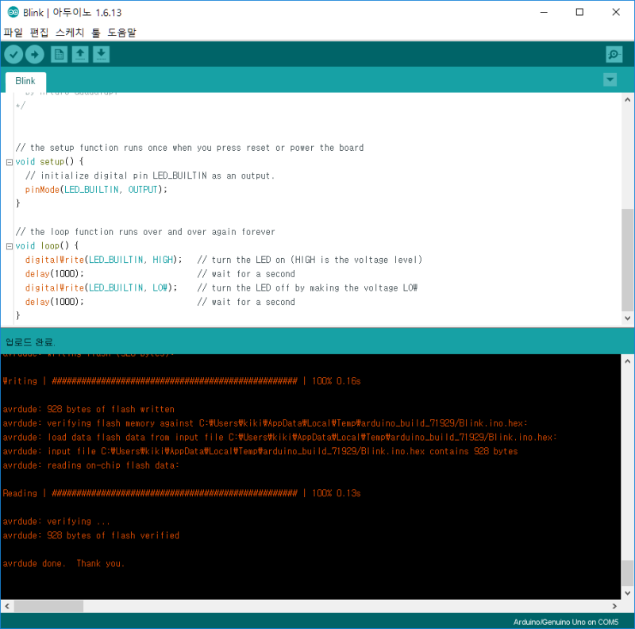Open the tab options dropdown arrow
Image resolution: width=635 pixels, height=629 pixels.
tap(610, 79)
